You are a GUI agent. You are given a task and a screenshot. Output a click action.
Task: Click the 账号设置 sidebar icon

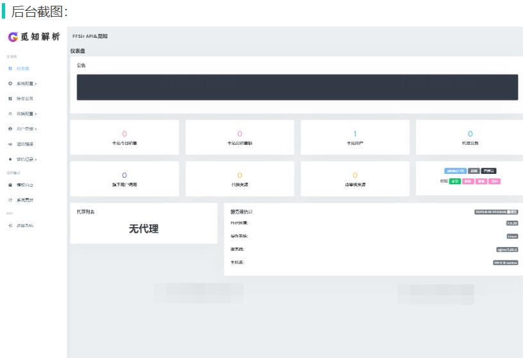pos(10,99)
